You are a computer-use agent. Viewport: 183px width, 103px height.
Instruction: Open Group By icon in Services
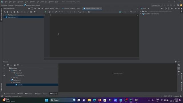point(15,65)
